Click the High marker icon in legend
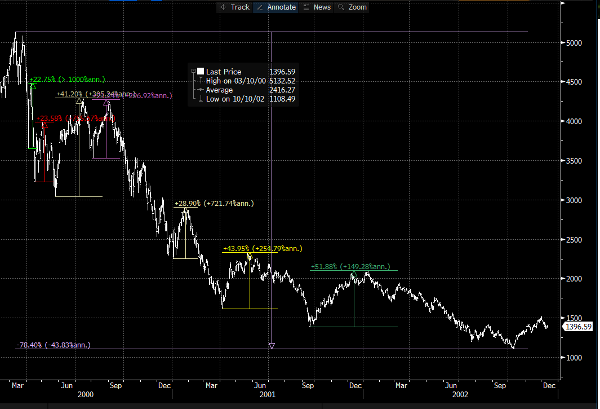Viewport: 600px width, 409px height. click(201, 81)
